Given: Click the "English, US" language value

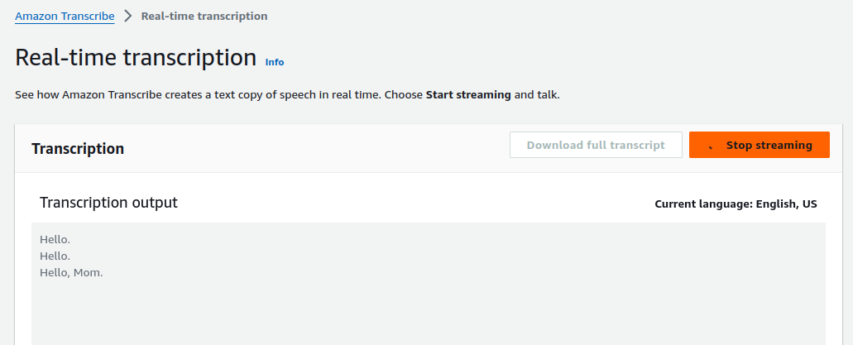Looking at the screenshot, I should [786, 204].
